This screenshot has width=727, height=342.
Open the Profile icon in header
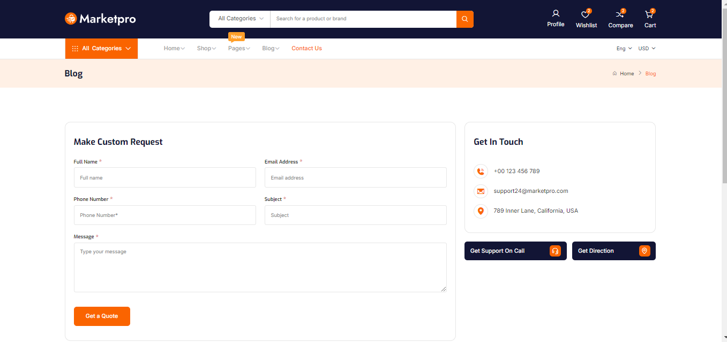[x=556, y=14]
